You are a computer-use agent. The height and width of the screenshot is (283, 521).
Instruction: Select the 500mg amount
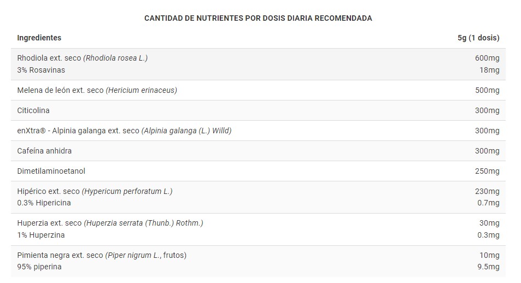pyautogui.click(x=487, y=90)
